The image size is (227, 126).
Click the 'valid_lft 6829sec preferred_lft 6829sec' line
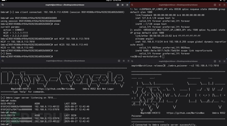pos(164,48)
